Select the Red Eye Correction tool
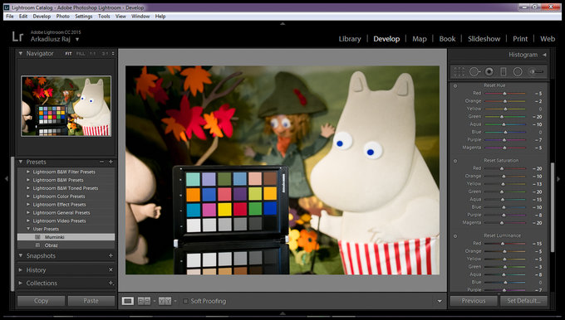This screenshot has width=565, height=320. pyautogui.click(x=489, y=71)
